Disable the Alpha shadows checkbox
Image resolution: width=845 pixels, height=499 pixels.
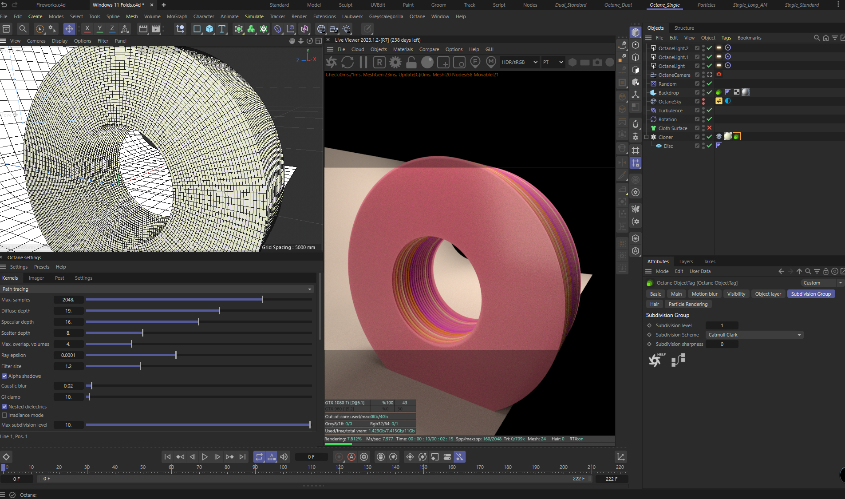coord(4,376)
